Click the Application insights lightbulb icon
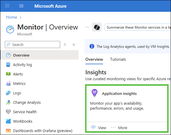 click(x=95, y=93)
